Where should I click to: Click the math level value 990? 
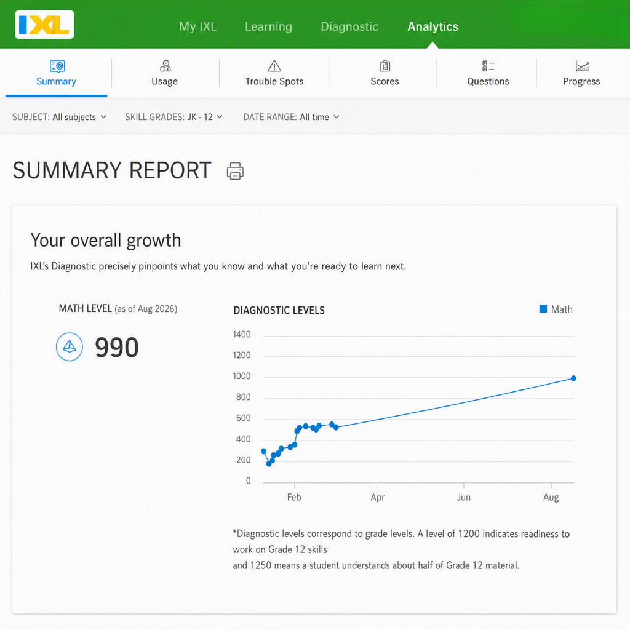[x=117, y=348]
